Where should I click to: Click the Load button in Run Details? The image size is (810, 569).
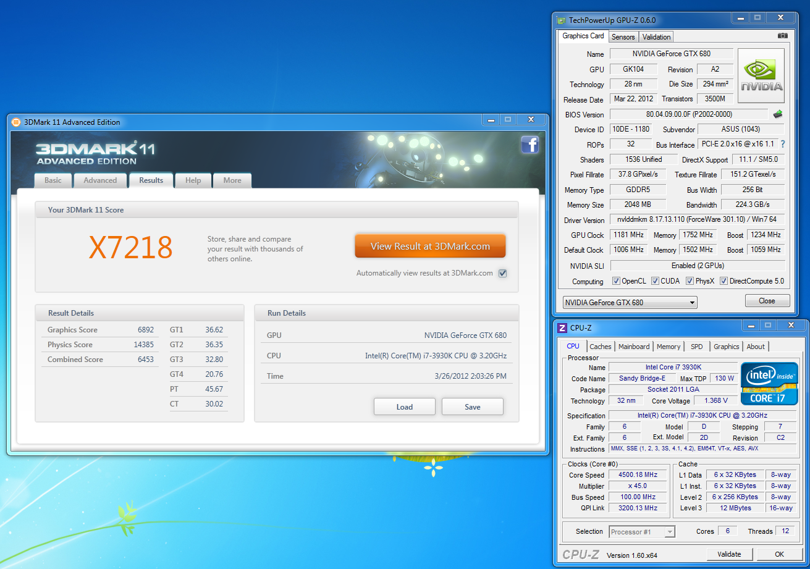(x=405, y=407)
